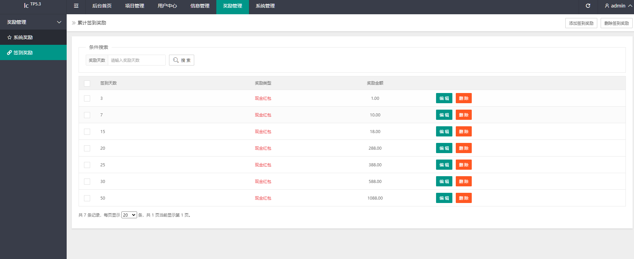Select the checkbox for the 50-day row
The height and width of the screenshot is (259, 634).
(87, 198)
